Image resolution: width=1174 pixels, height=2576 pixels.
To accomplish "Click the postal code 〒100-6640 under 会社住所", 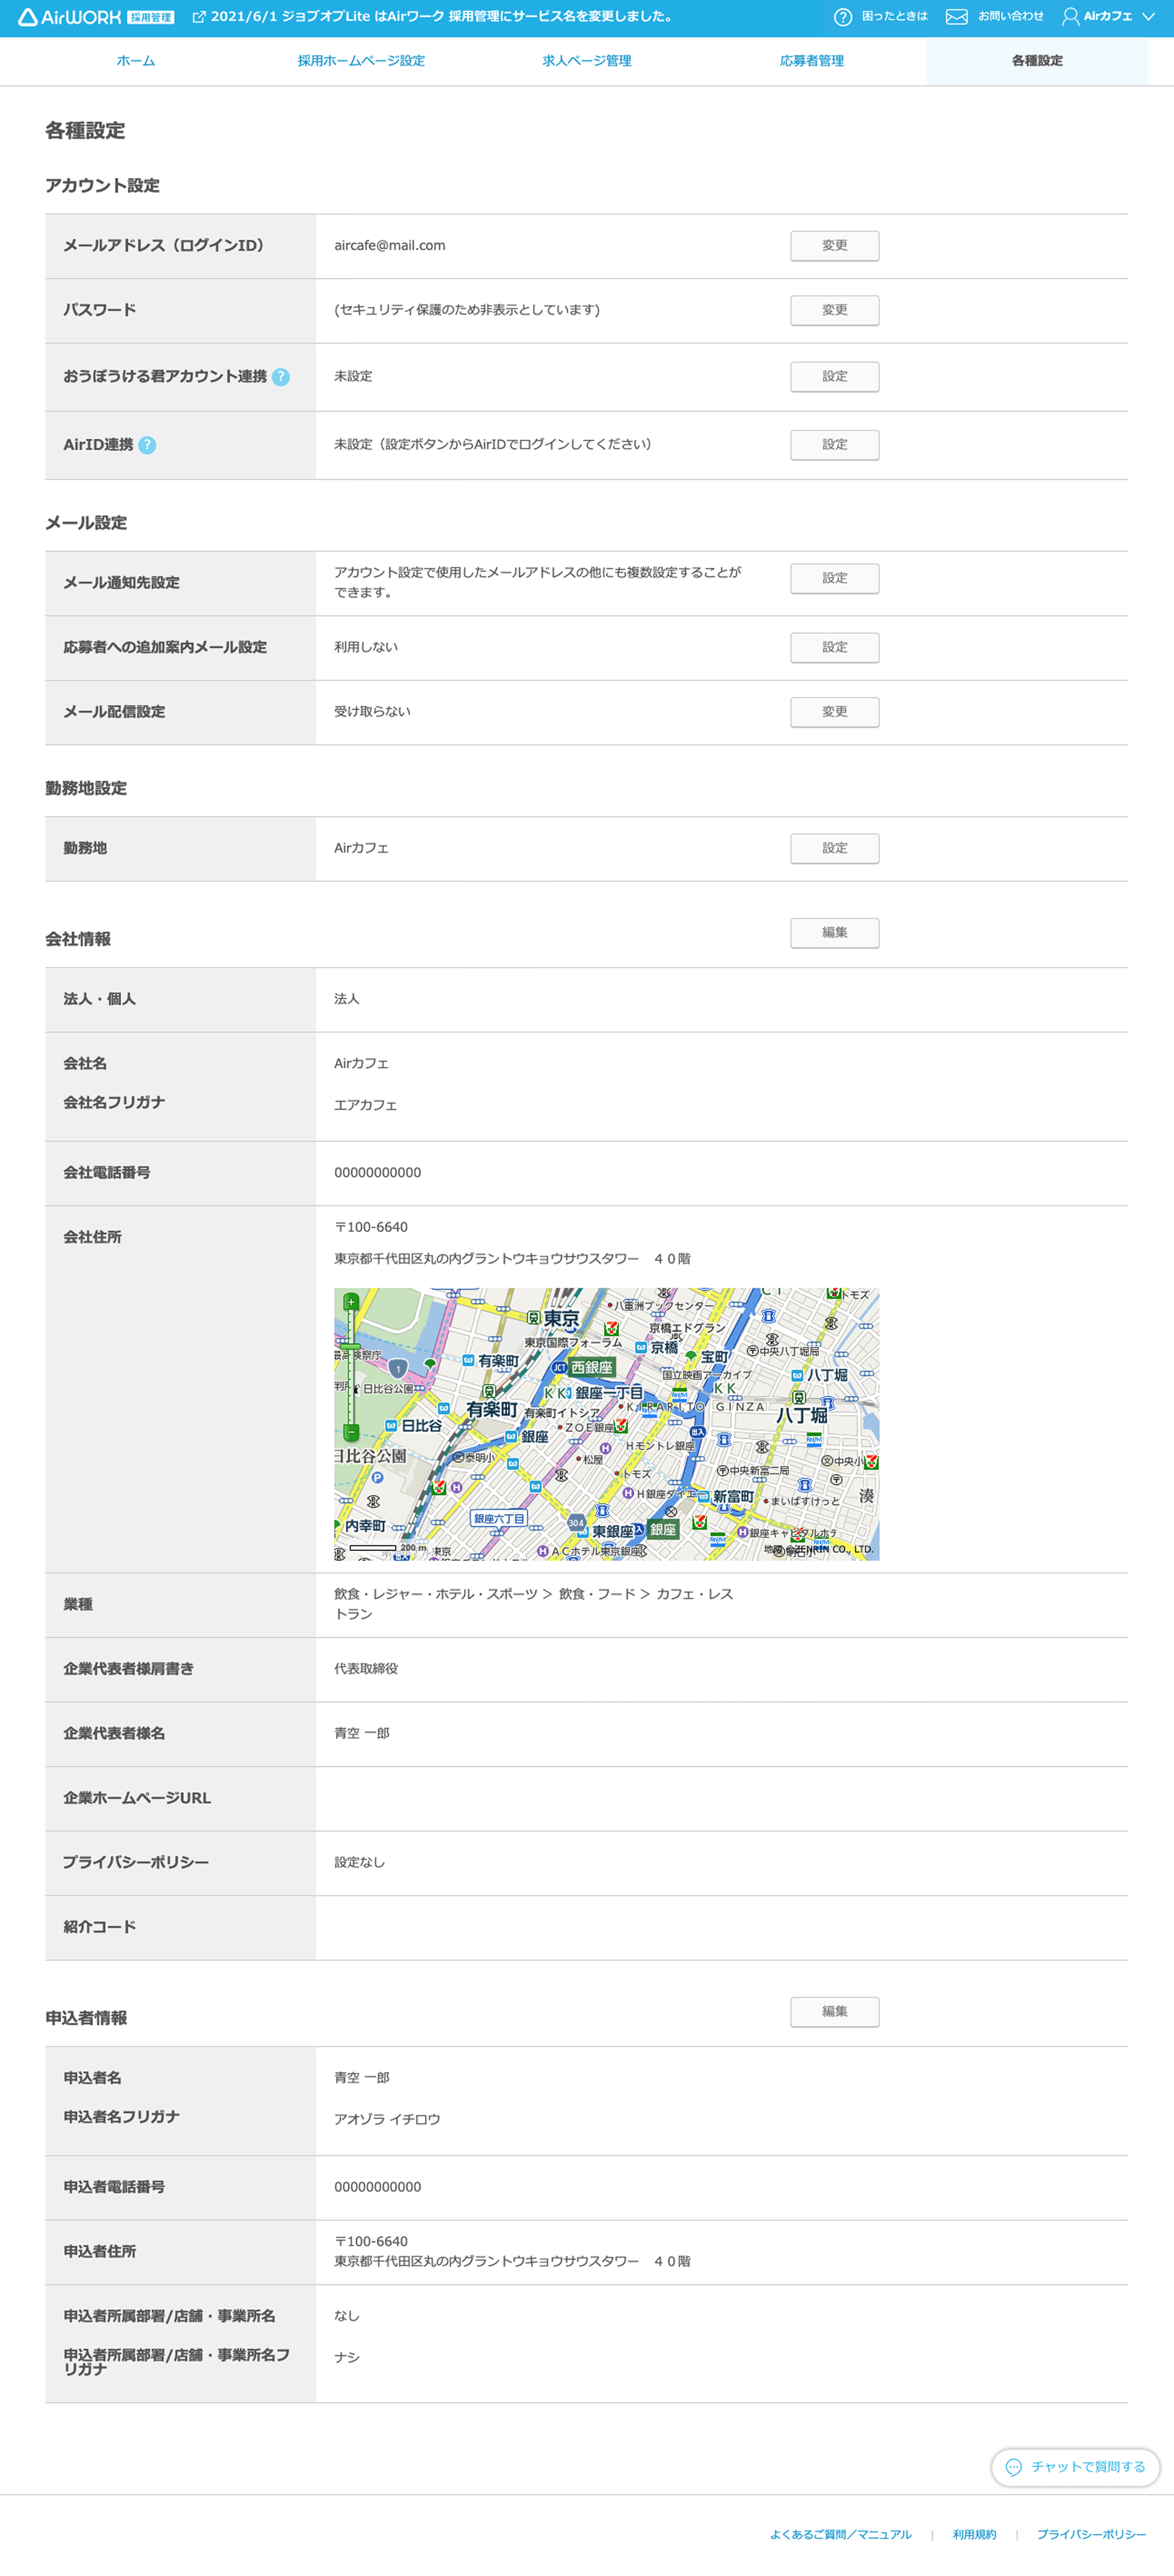I will click(x=371, y=1227).
